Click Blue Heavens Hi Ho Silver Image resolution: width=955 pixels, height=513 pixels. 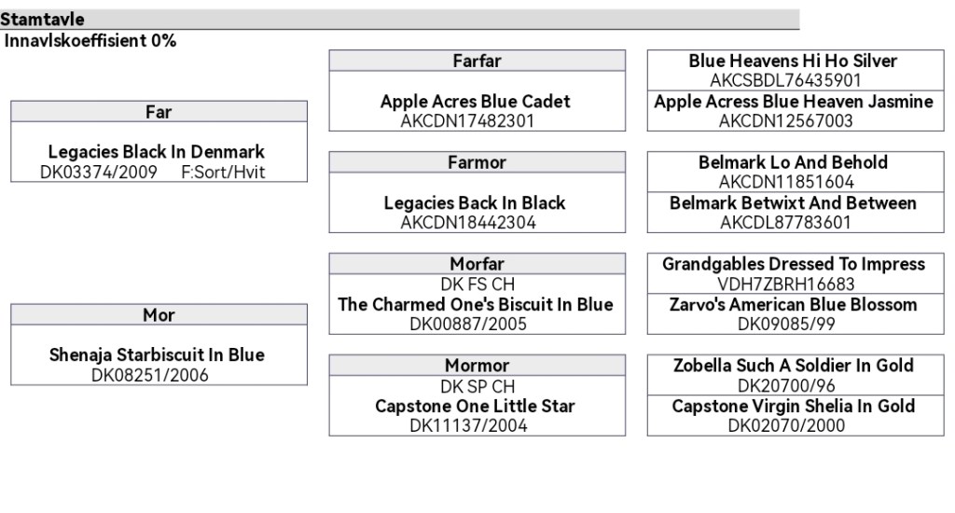pos(792,61)
